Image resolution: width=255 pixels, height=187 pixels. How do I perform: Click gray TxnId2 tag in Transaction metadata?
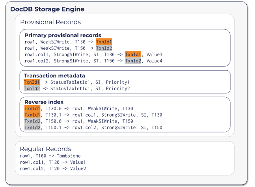[32, 89]
